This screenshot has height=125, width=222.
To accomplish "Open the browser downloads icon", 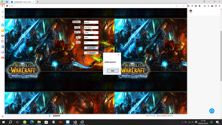I will pyautogui.click(x=205, y=6).
